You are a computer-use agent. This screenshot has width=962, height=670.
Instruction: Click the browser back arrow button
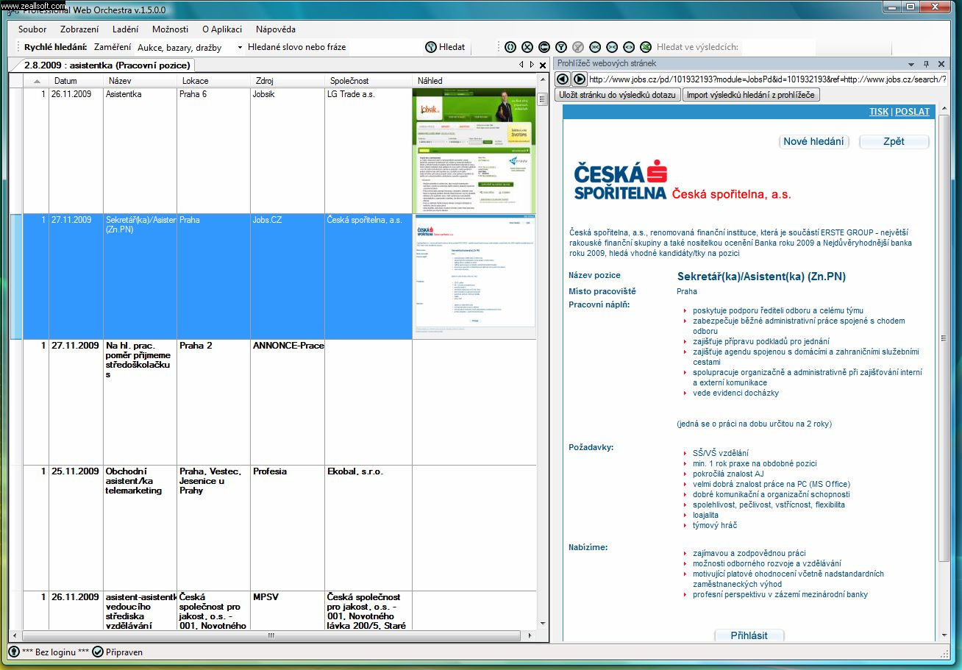point(563,79)
